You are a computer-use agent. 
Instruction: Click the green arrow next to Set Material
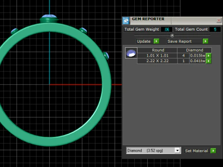(x=213, y=151)
